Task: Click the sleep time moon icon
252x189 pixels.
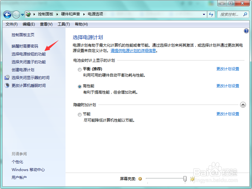Action: pos(7,85)
